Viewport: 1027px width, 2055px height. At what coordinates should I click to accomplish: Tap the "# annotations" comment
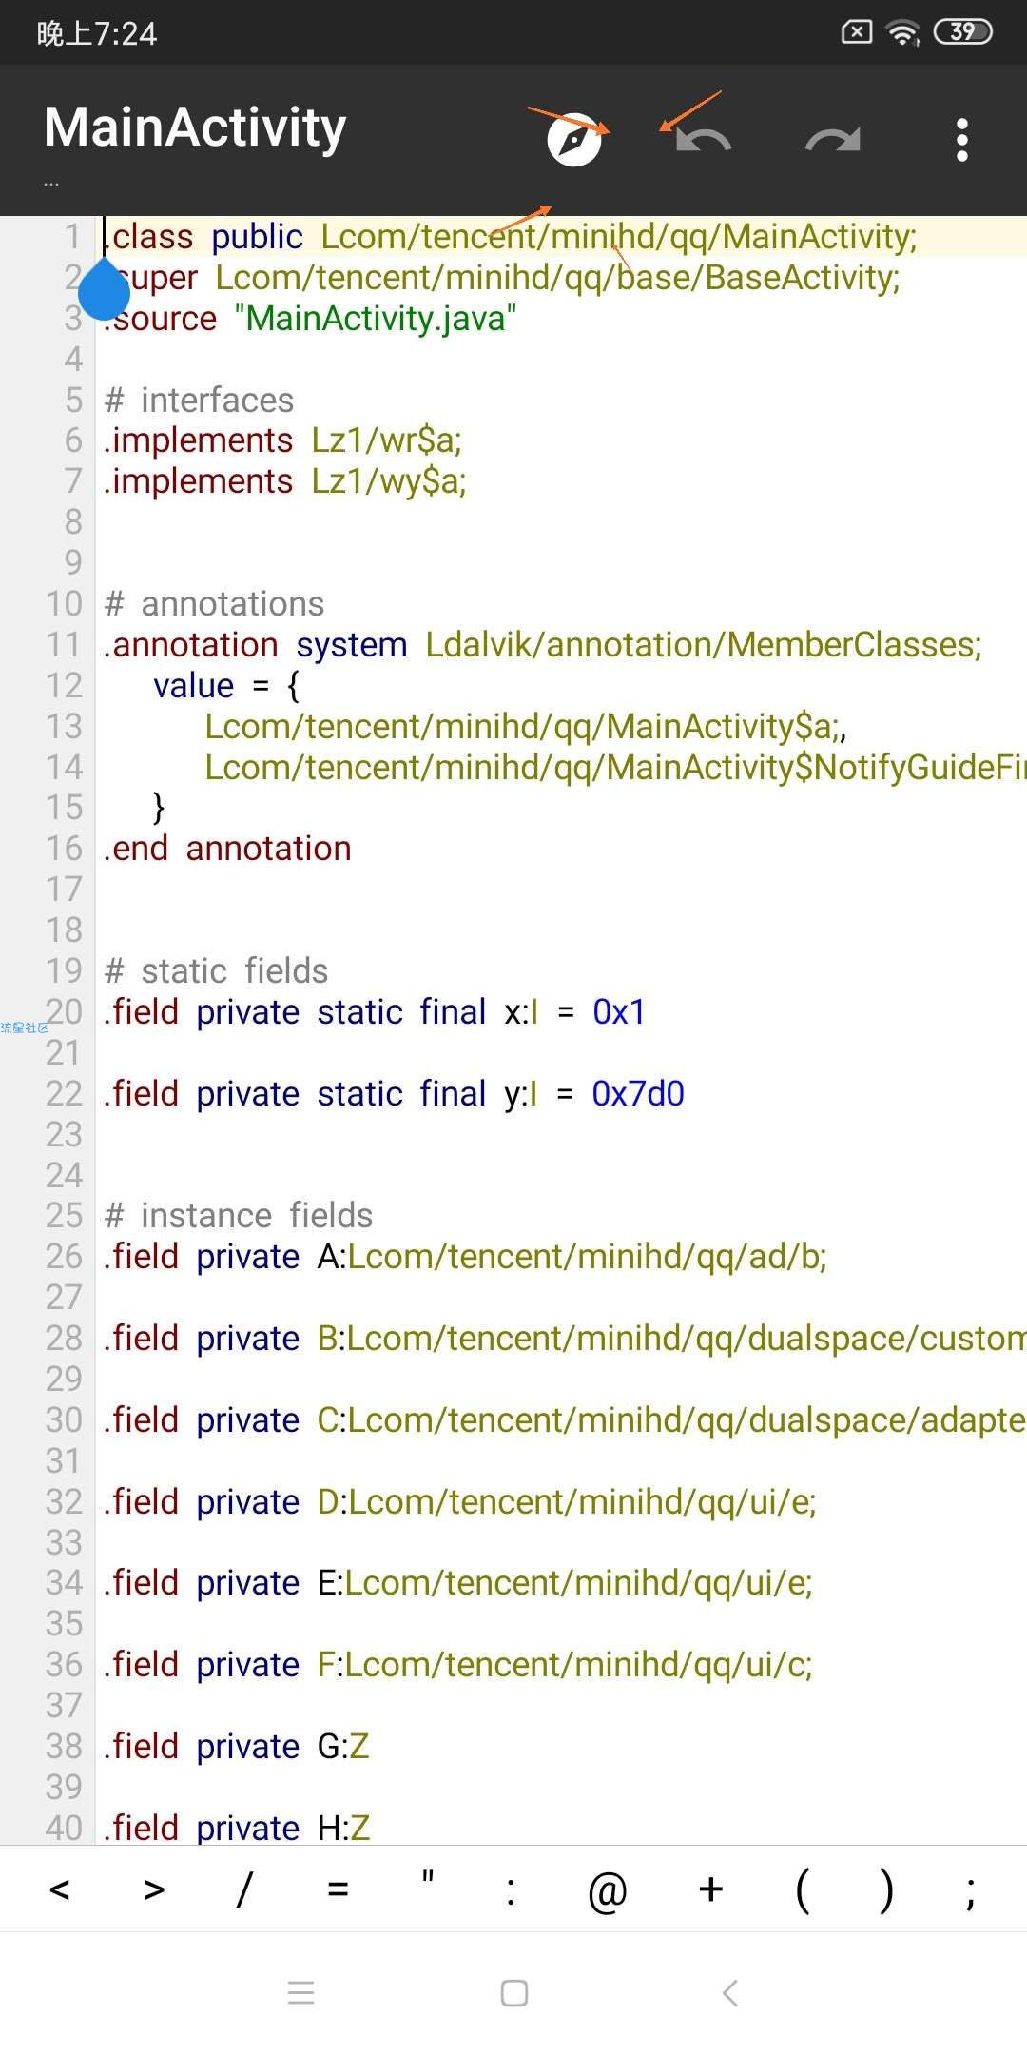(214, 603)
